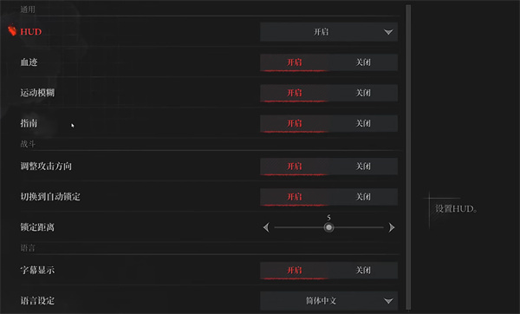
Task: Click the 锁定距离 slider knob
Action: pos(328,228)
